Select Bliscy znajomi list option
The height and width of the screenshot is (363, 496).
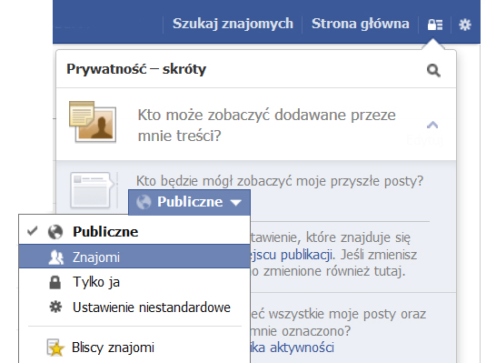pos(134,348)
